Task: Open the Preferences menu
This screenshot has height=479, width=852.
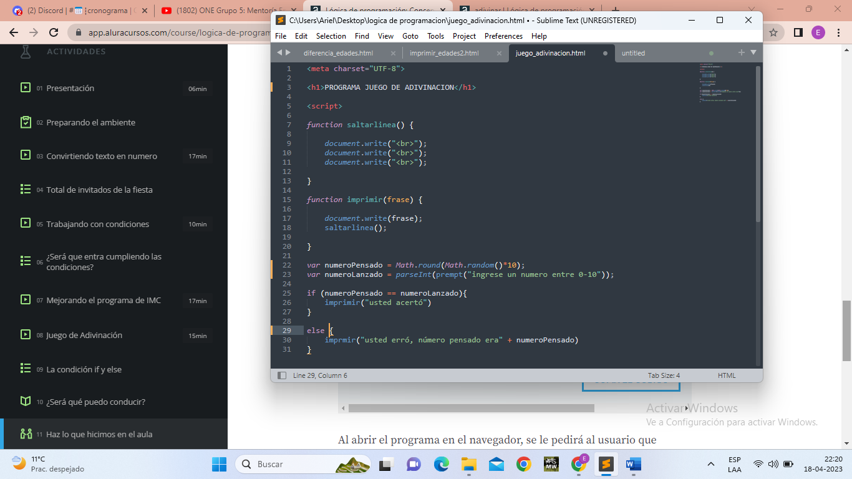Action: point(503,36)
